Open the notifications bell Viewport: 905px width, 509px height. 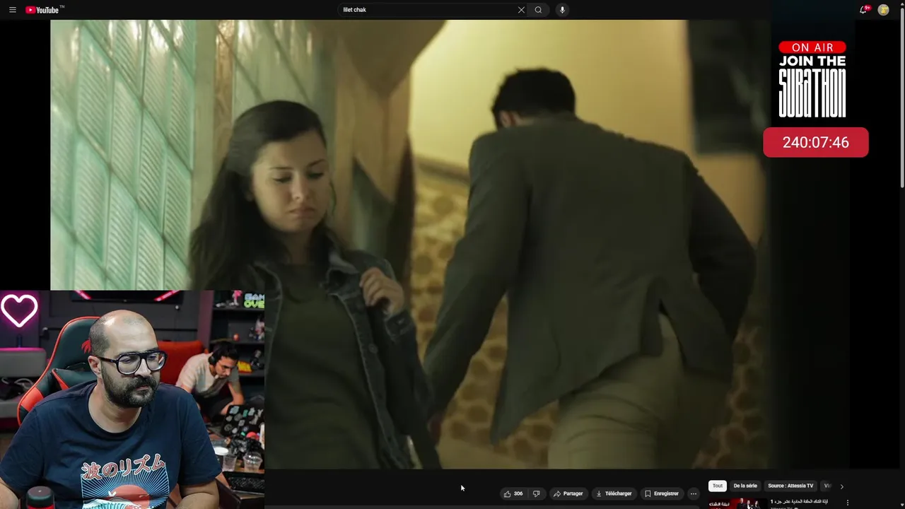[863, 10]
